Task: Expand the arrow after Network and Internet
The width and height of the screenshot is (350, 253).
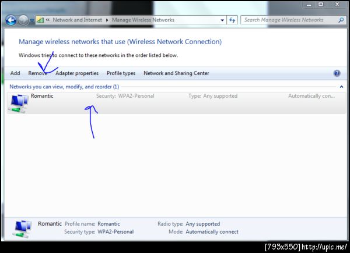Action: (107, 20)
